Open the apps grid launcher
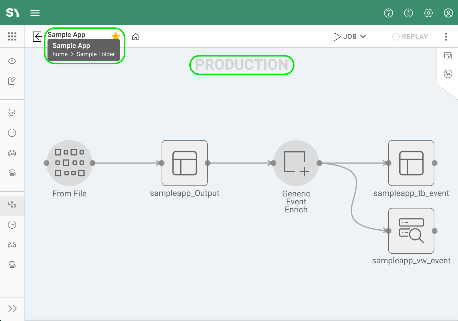 click(x=12, y=36)
